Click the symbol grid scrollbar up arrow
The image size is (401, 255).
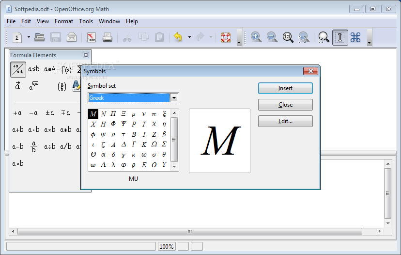point(174,113)
